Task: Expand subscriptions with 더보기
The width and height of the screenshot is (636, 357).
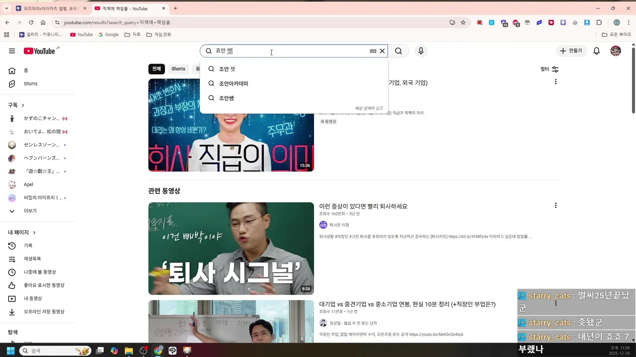Action: pos(39,211)
